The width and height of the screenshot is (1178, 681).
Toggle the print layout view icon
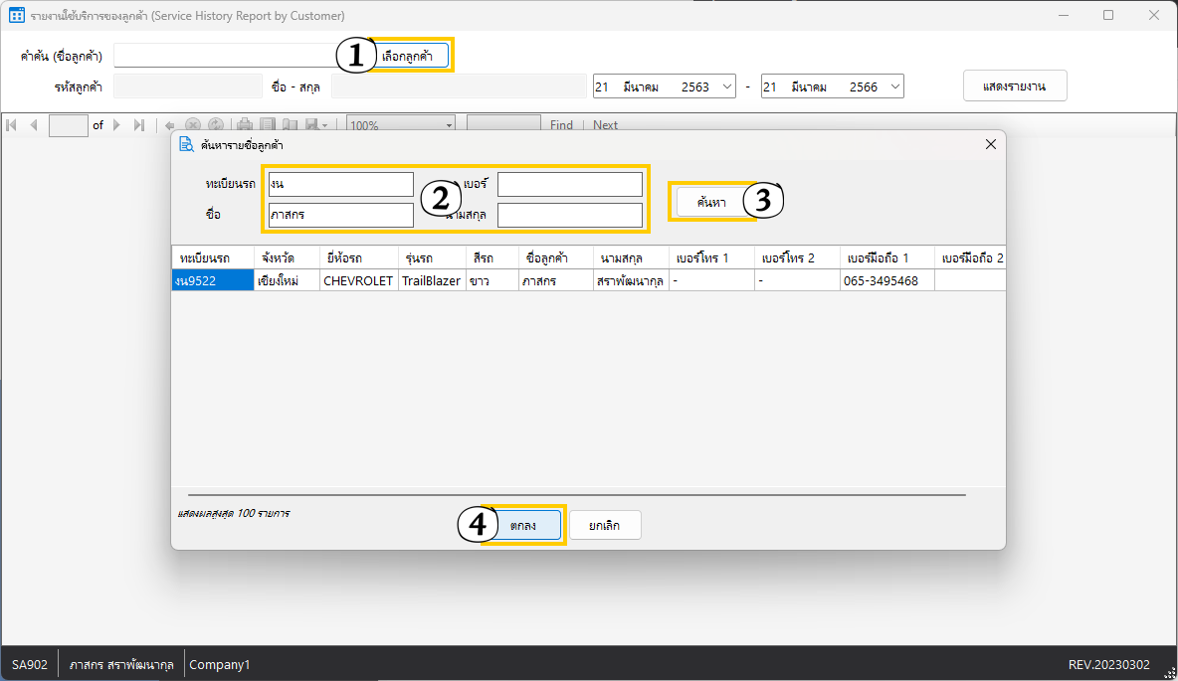coord(267,125)
